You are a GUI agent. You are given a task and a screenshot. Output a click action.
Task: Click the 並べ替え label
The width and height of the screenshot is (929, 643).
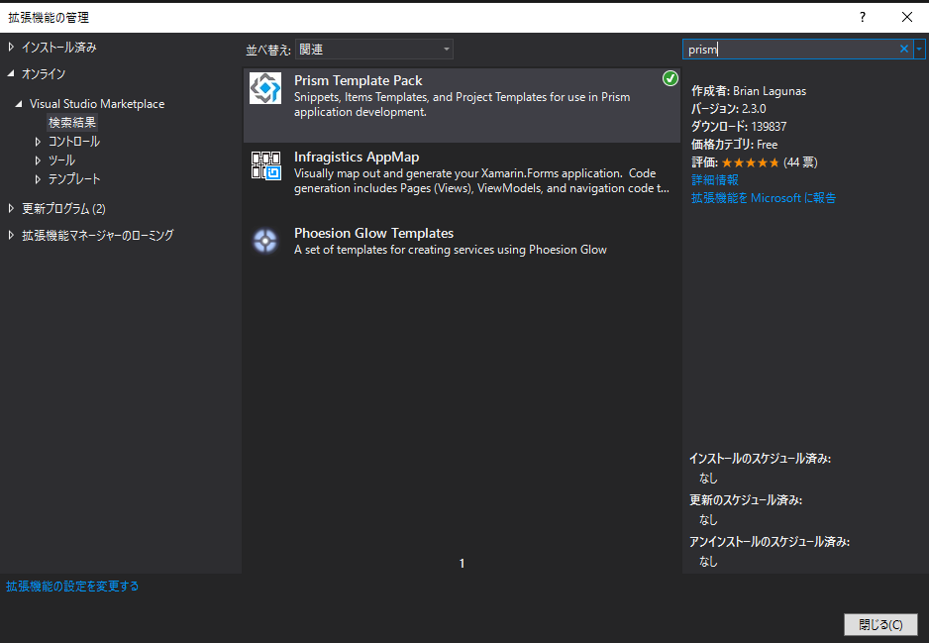(268, 51)
